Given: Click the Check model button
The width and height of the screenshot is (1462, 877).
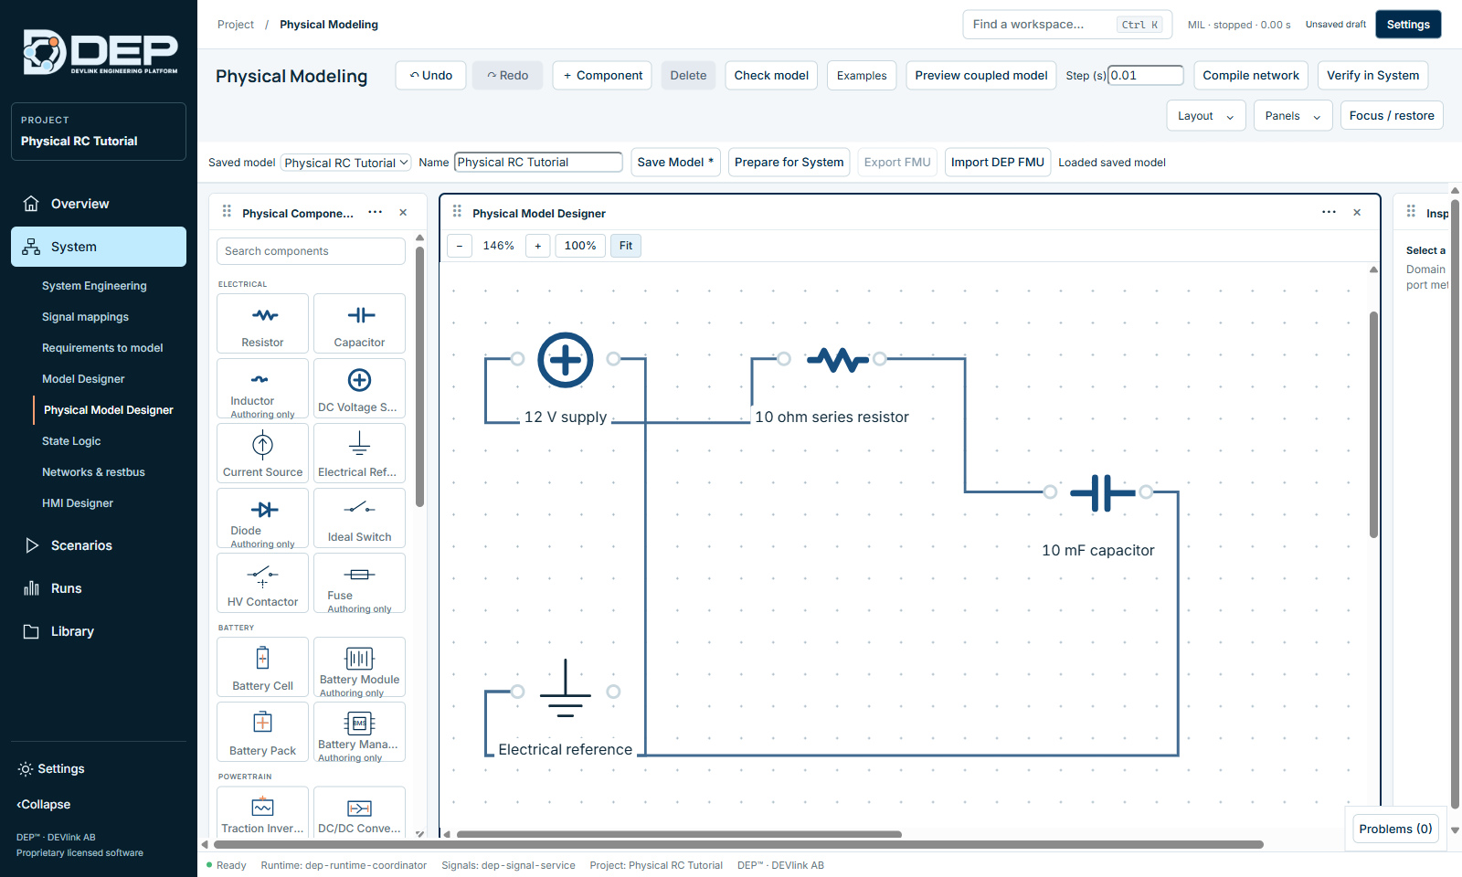Looking at the screenshot, I should (771, 76).
